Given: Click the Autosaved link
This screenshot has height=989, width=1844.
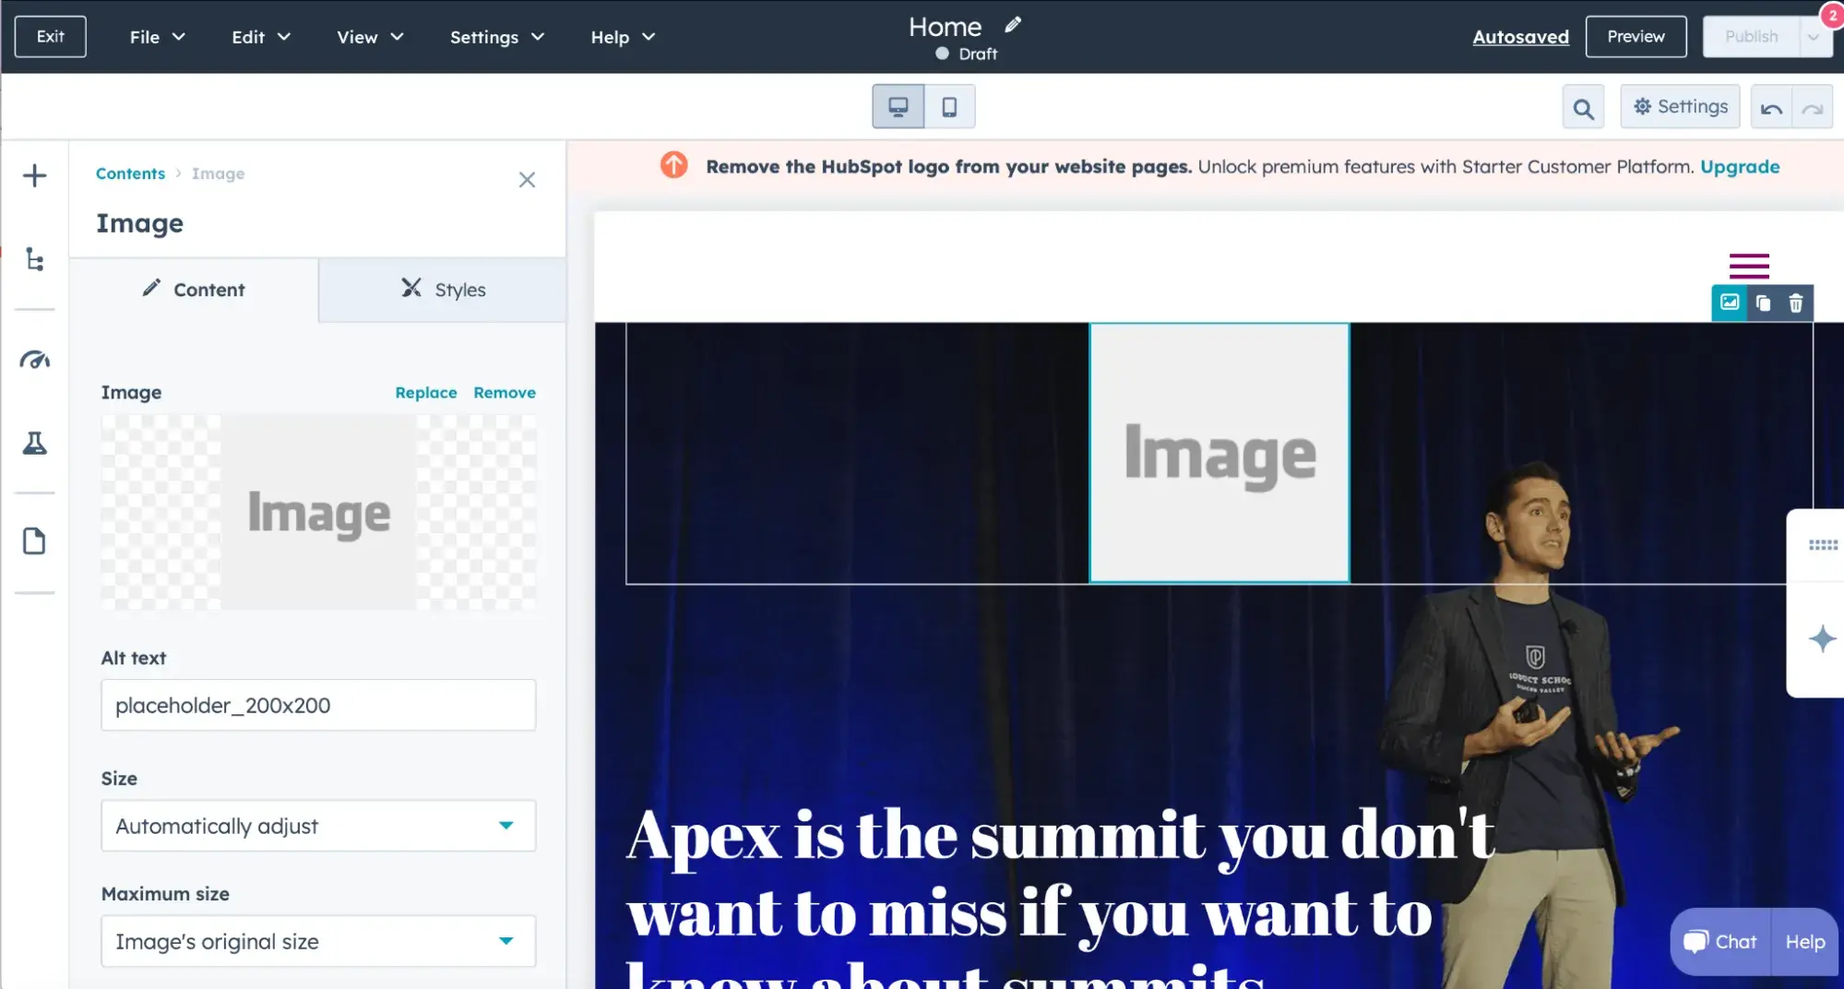Looking at the screenshot, I should [x=1520, y=37].
